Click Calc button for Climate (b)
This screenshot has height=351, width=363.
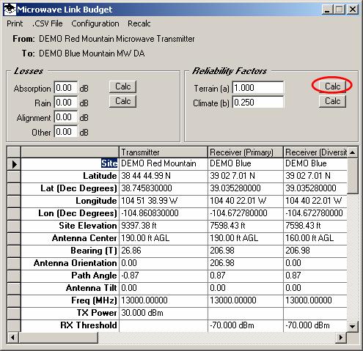332,101
